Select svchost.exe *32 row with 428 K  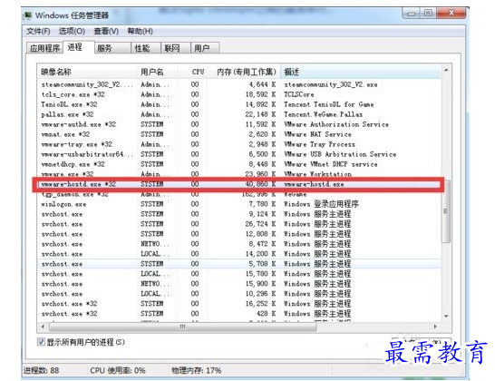click(239, 314)
